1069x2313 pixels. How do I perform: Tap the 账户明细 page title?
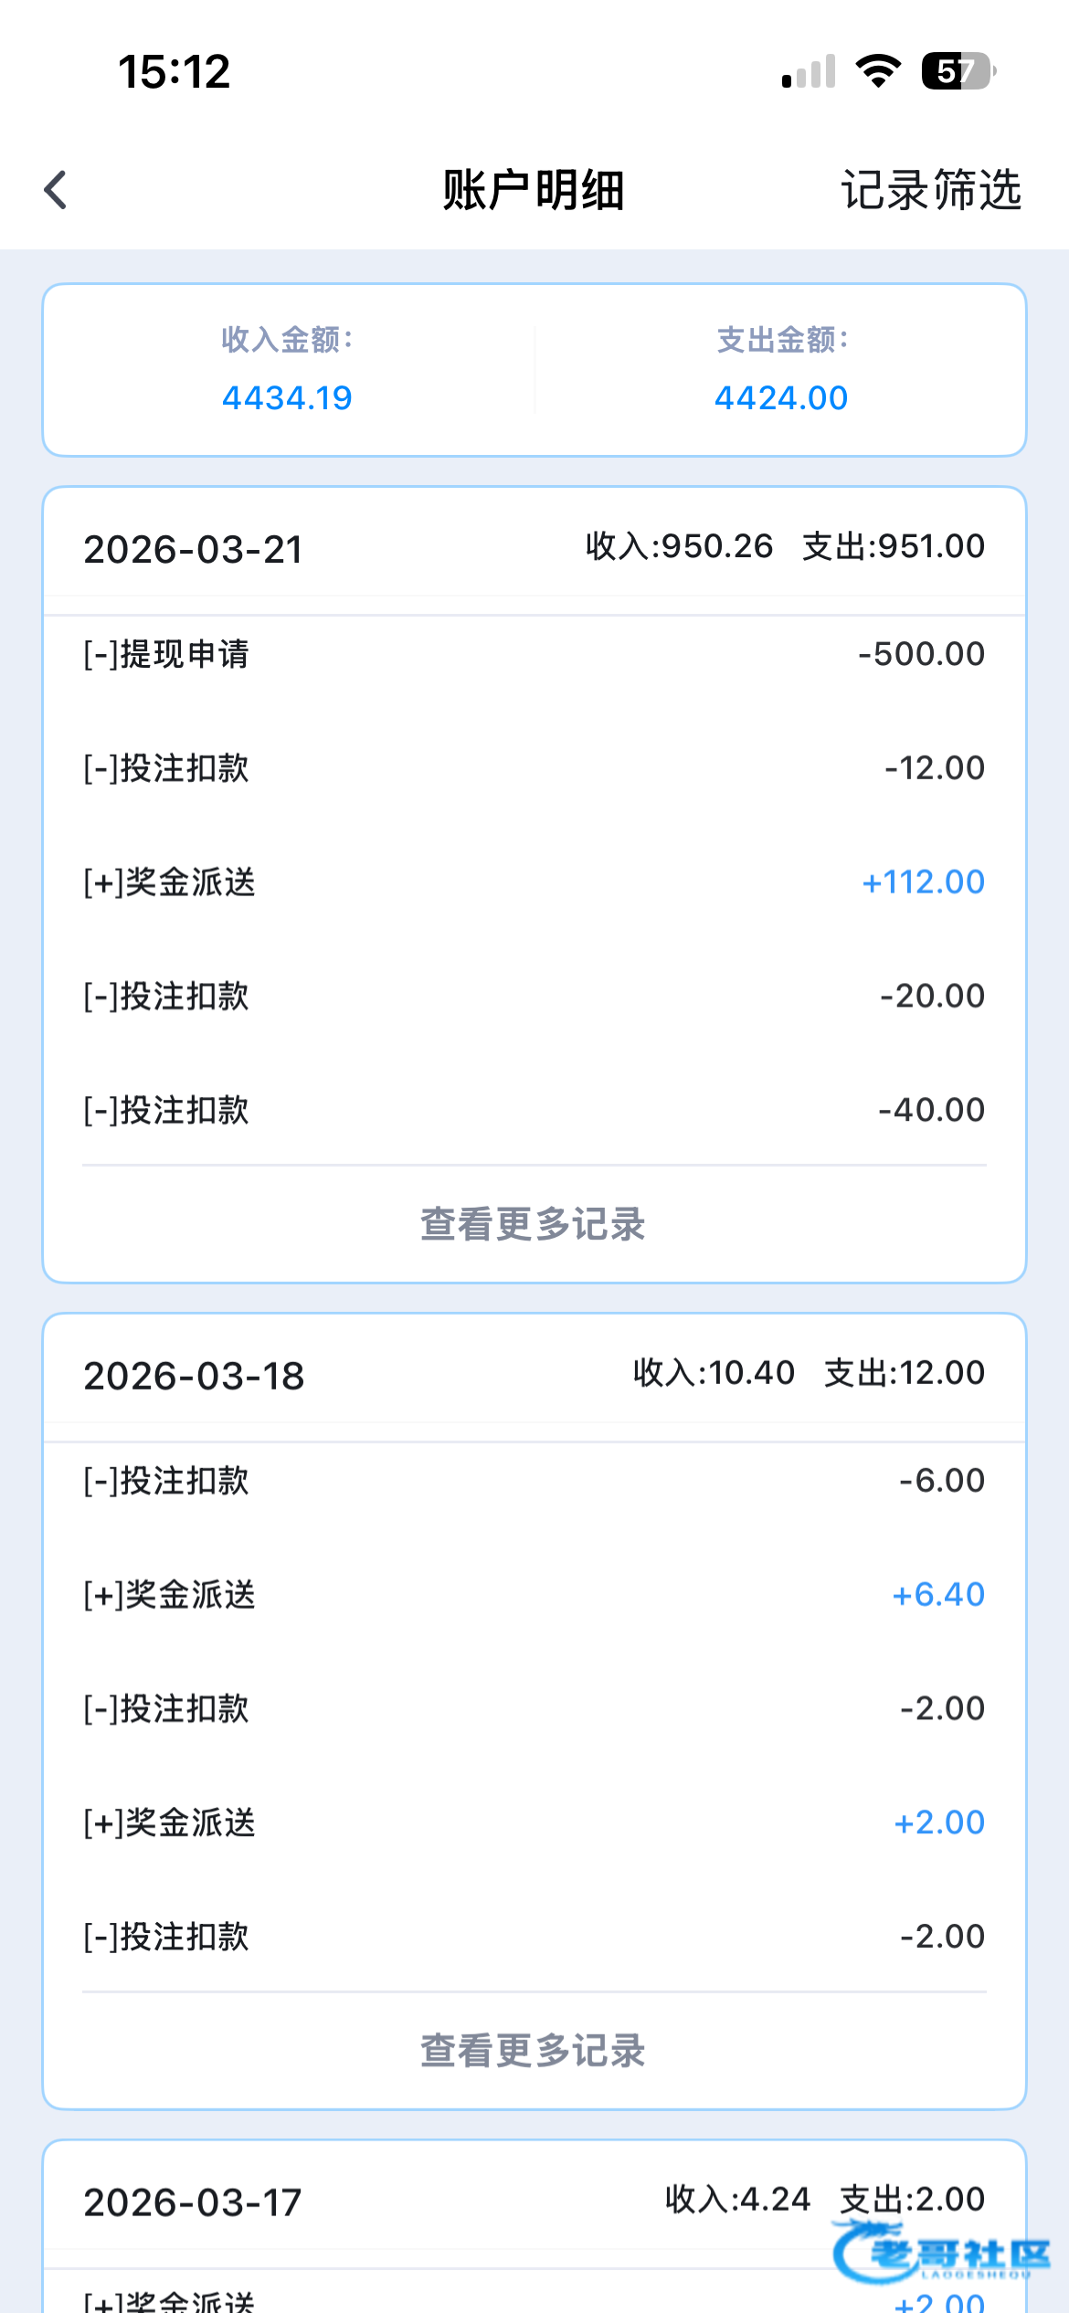534,190
